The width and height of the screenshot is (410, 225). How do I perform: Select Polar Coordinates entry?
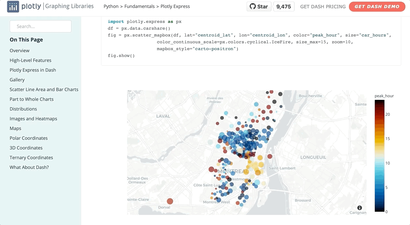pyautogui.click(x=29, y=138)
